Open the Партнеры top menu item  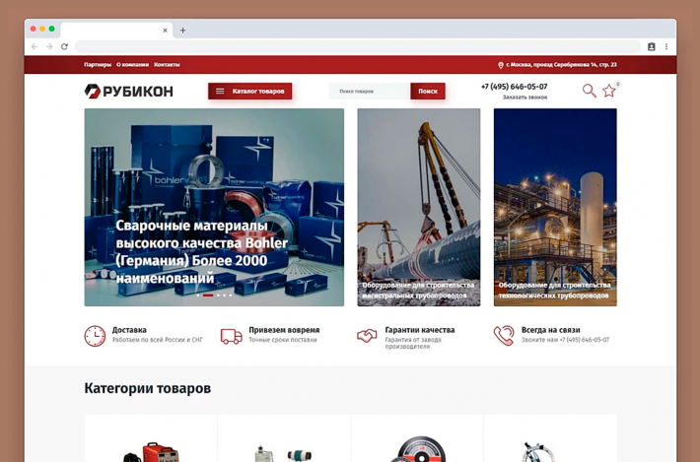[98, 65]
